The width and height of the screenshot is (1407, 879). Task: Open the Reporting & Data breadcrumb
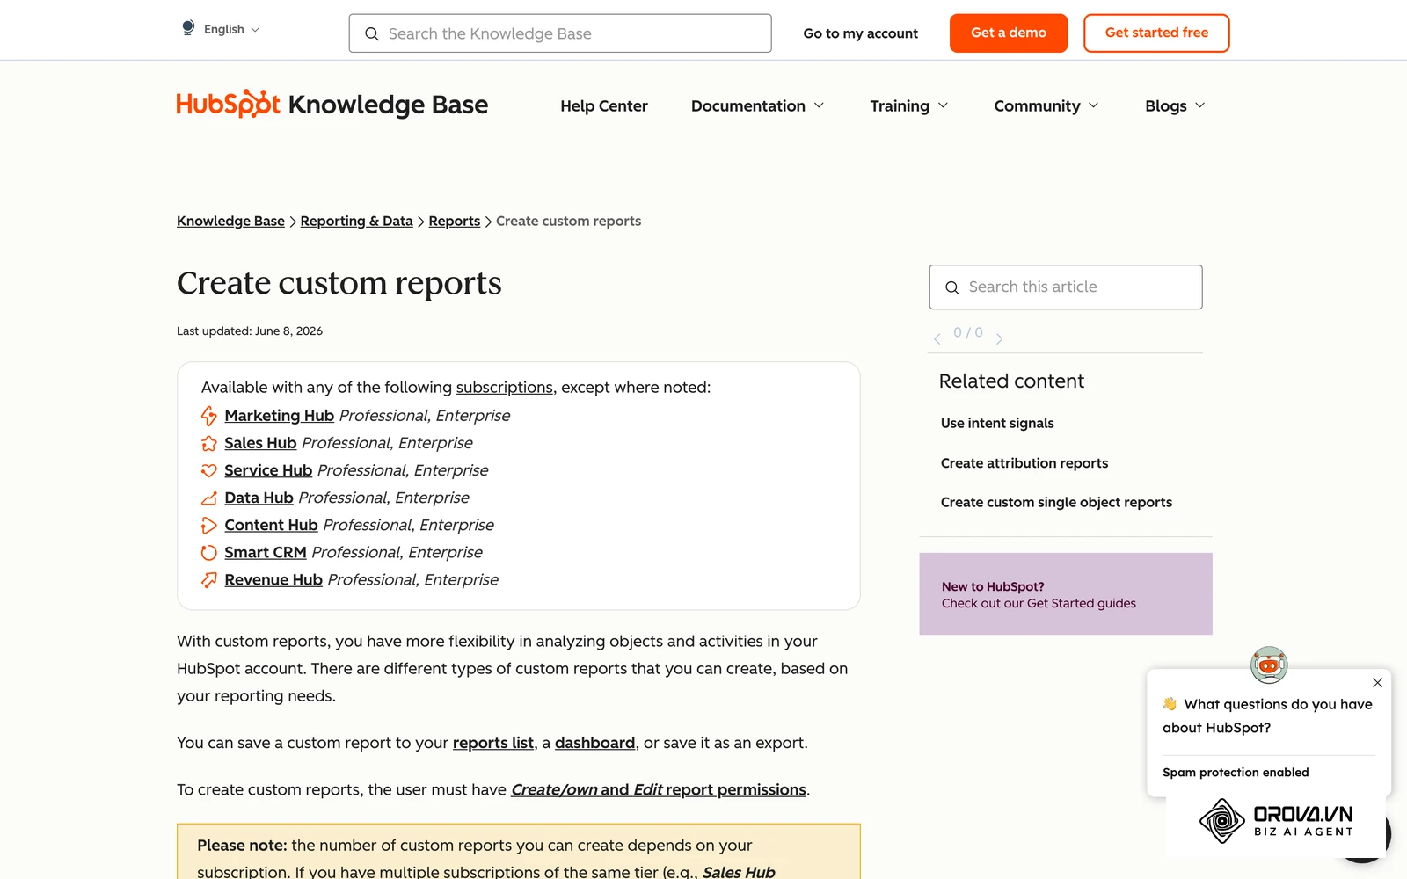tap(356, 221)
